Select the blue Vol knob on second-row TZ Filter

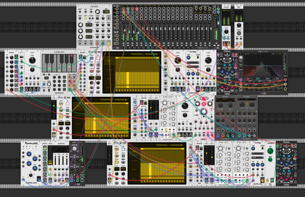click(188, 58)
